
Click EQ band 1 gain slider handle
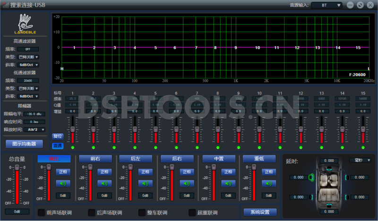coord(73,129)
